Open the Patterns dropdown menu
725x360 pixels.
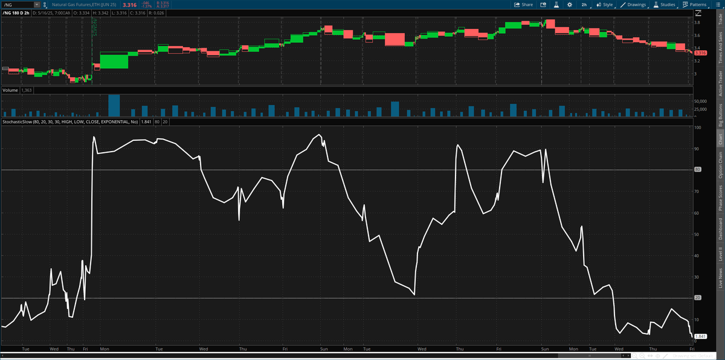pyautogui.click(x=694, y=4)
